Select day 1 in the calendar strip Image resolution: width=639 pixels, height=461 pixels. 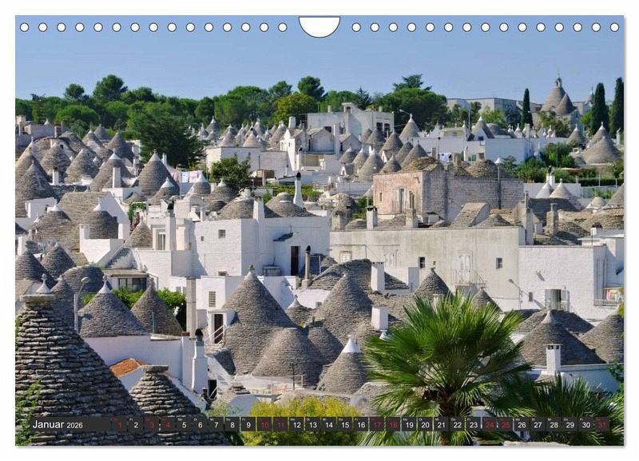click(x=119, y=424)
